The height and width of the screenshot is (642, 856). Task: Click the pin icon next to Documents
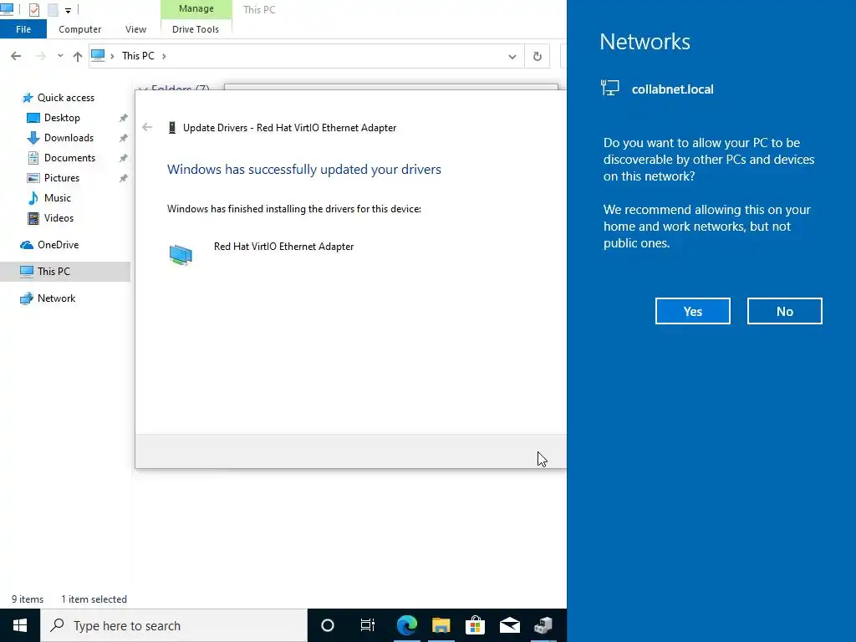(124, 158)
